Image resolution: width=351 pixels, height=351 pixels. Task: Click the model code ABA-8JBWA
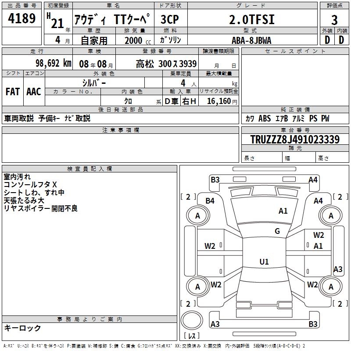pyautogui.click(x=251, y=40)
